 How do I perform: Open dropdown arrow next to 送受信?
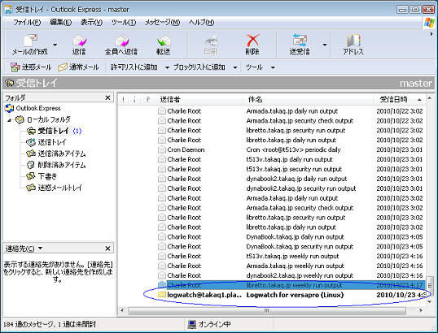coord(325,45)
